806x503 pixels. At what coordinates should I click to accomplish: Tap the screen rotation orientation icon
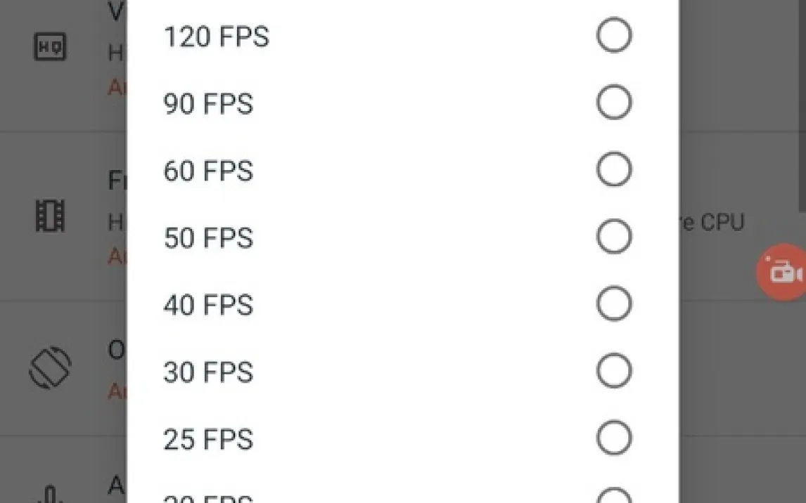(x=50, y=368)
